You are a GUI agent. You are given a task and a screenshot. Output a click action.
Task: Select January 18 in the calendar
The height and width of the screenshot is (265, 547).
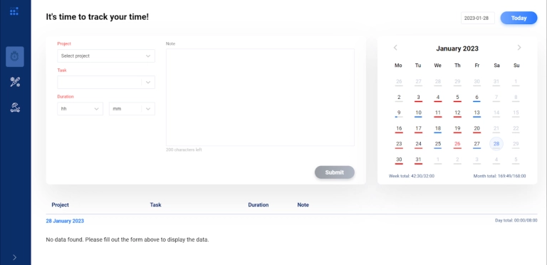point(438,129)
